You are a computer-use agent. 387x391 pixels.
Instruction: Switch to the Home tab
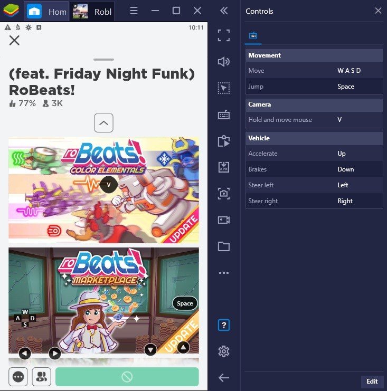click(x=48, y=11)
